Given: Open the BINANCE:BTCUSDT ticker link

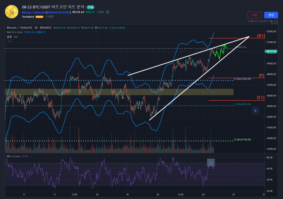Looking at the screenshot, I should [x=56, y=12].
